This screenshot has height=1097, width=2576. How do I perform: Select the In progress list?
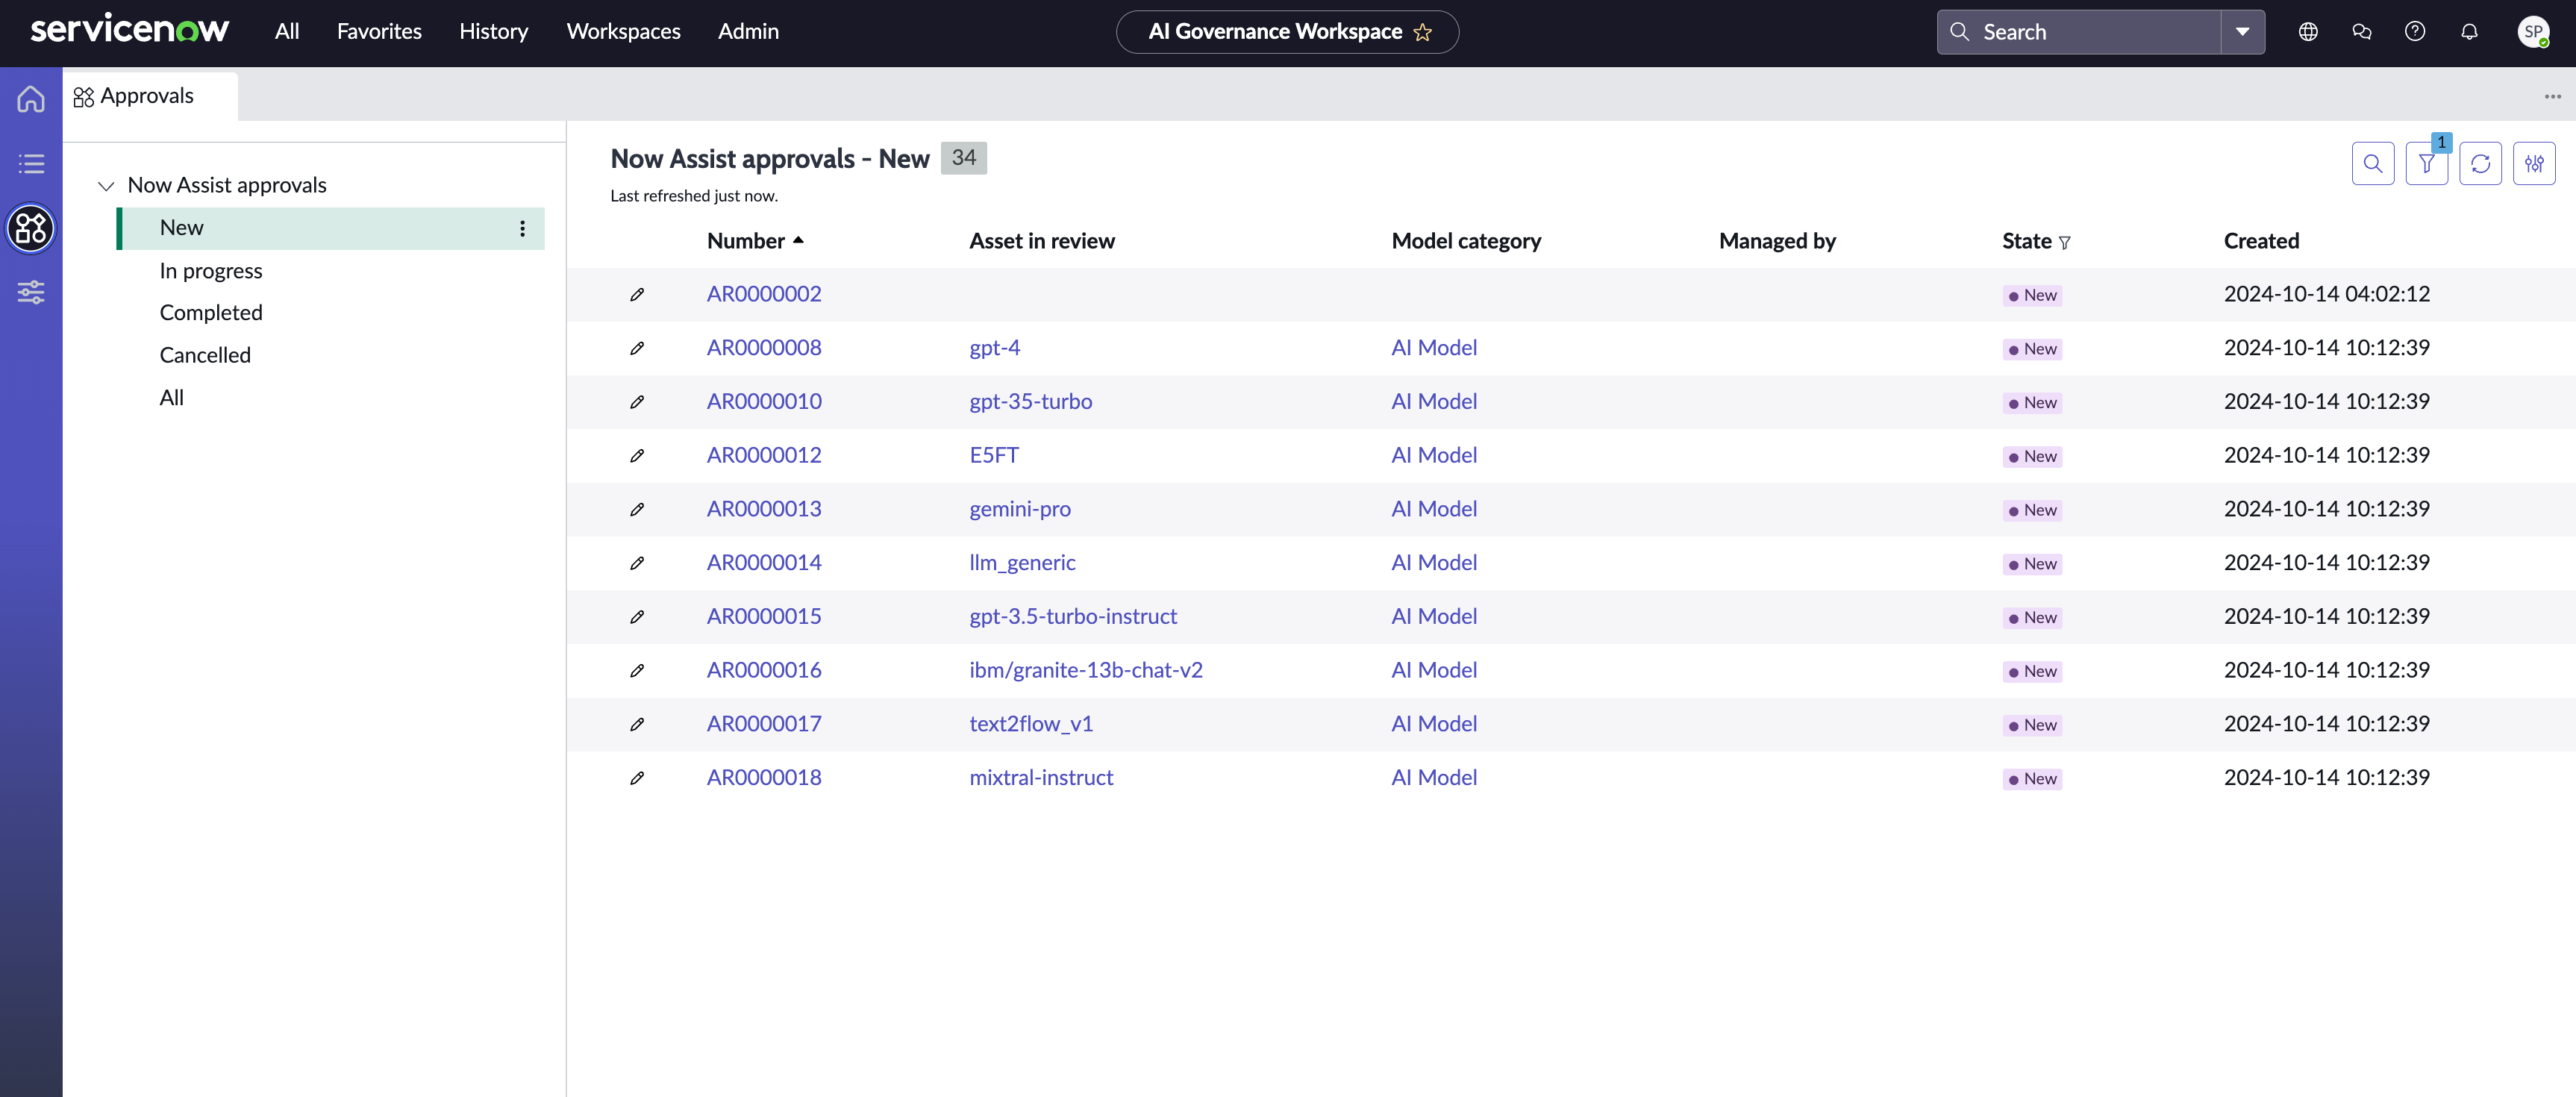click(211, 271)
